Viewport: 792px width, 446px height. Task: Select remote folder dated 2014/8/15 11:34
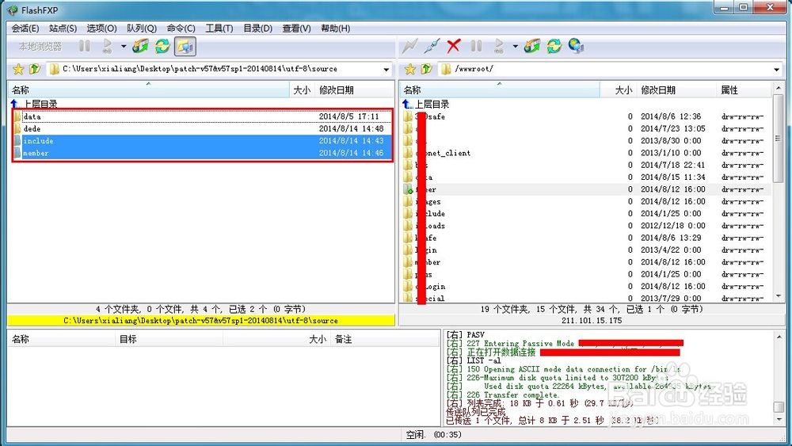point(586,177)
